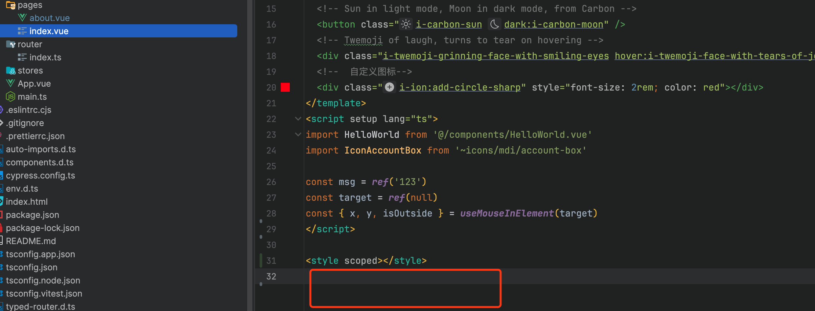The image size is (815, 311).
Task: Open tsconfig.vitest.json file
Action: [x=44, y=293]
